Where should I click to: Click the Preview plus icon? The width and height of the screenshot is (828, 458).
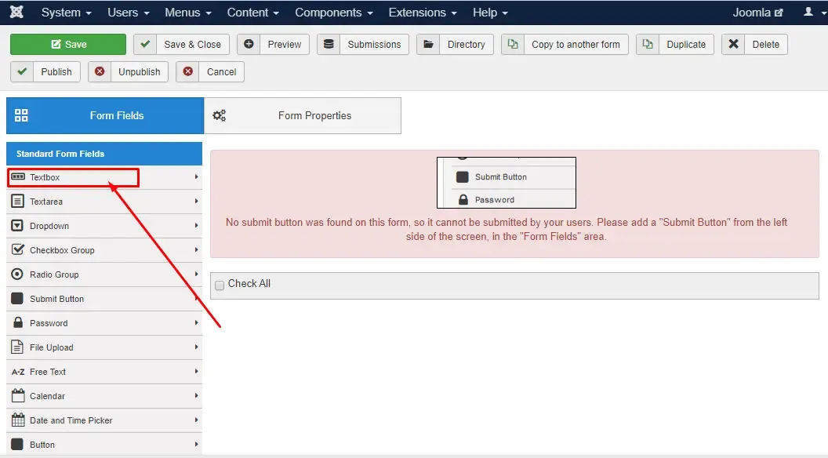click(249, 45)
